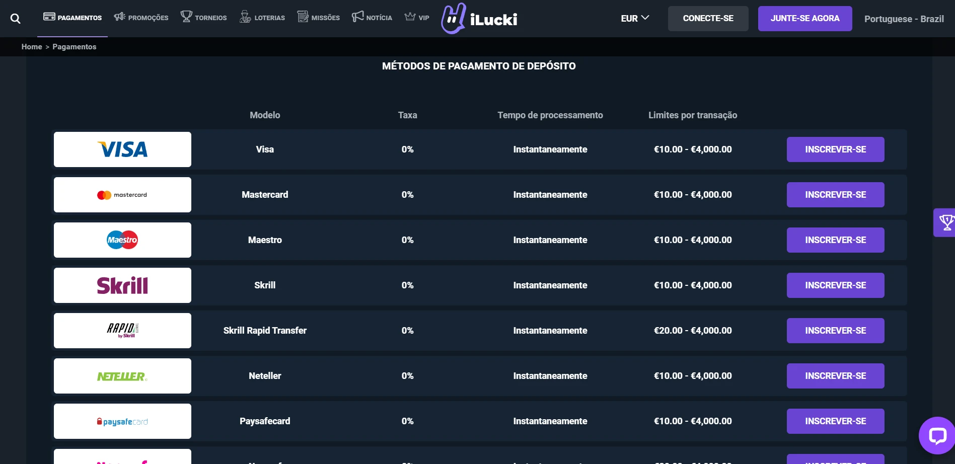Viewport: 955px width, 464px height.
Task: Click the Visa logo
Action: point(122,149)
